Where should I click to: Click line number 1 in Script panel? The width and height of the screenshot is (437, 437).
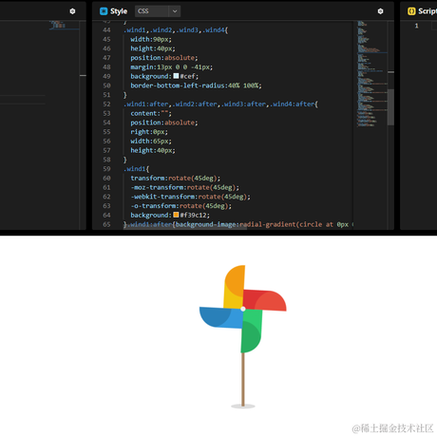click(x=417, y=26)
